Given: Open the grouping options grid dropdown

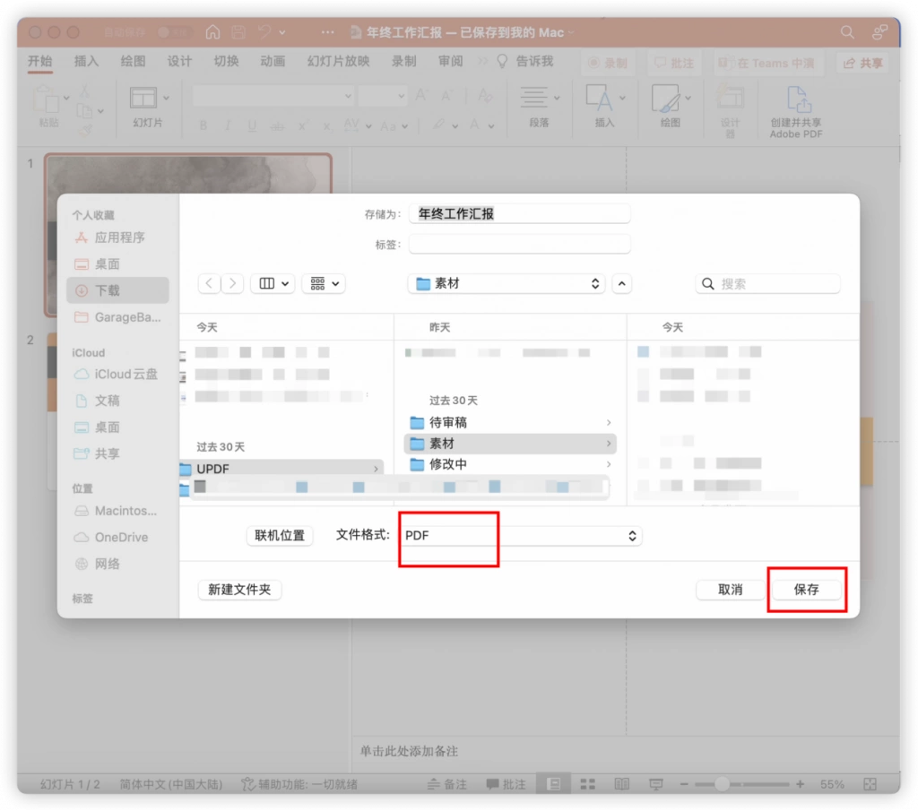Looking at the screenshot, I should [x=324, y=284].
